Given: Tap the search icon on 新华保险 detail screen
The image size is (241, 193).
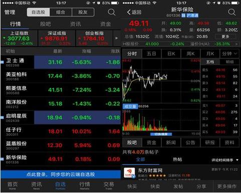Looking at the screenshot, I should pos(232,12).
